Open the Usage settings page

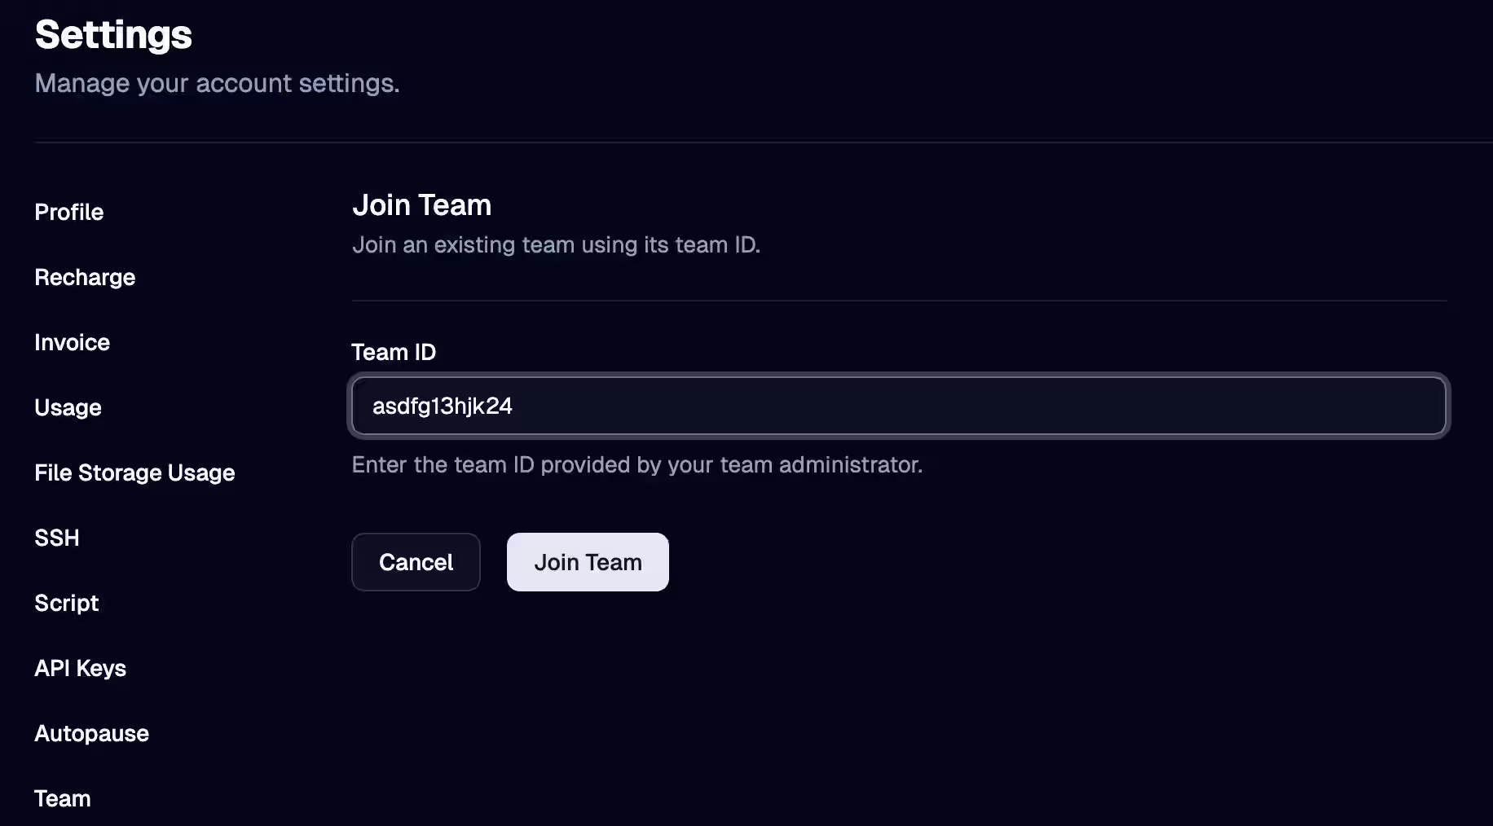pyautogui.click(x=68, y=407)
